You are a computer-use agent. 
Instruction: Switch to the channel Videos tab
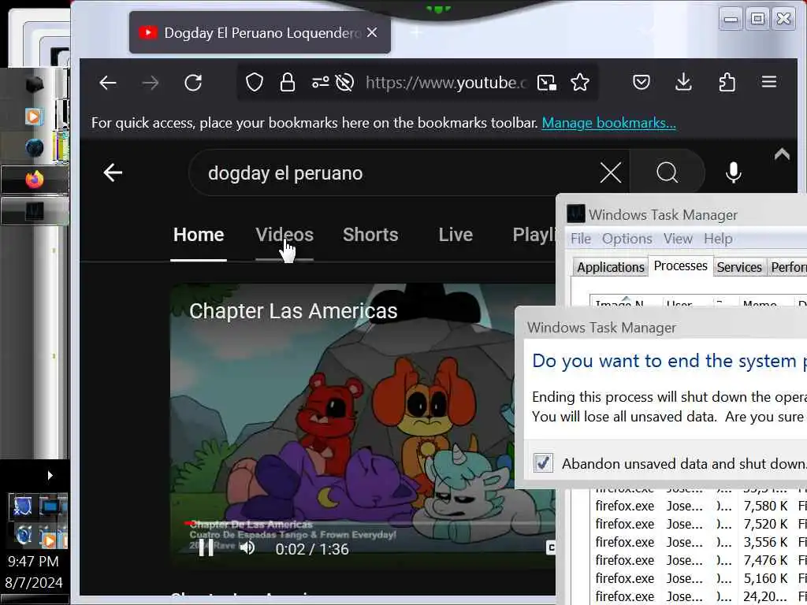click(284, 235)
